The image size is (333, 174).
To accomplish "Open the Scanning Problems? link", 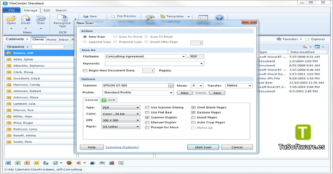I will pos(122,147).
